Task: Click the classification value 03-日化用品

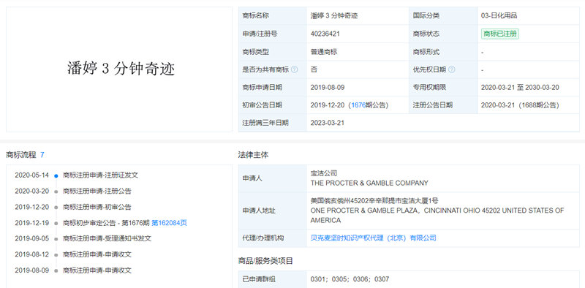Action: [499, 15]
